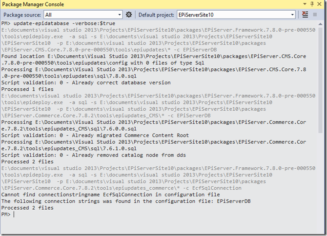Click the 'Package source:' label
The height and width of the screenshot is (236, 327).
pyautogui.click(x=22, y=15)
